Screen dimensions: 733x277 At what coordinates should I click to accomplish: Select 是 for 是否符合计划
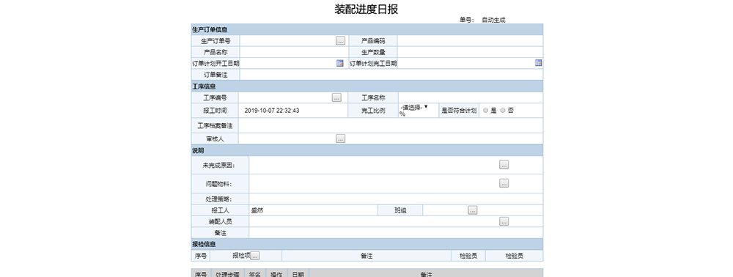coord(486,111)
